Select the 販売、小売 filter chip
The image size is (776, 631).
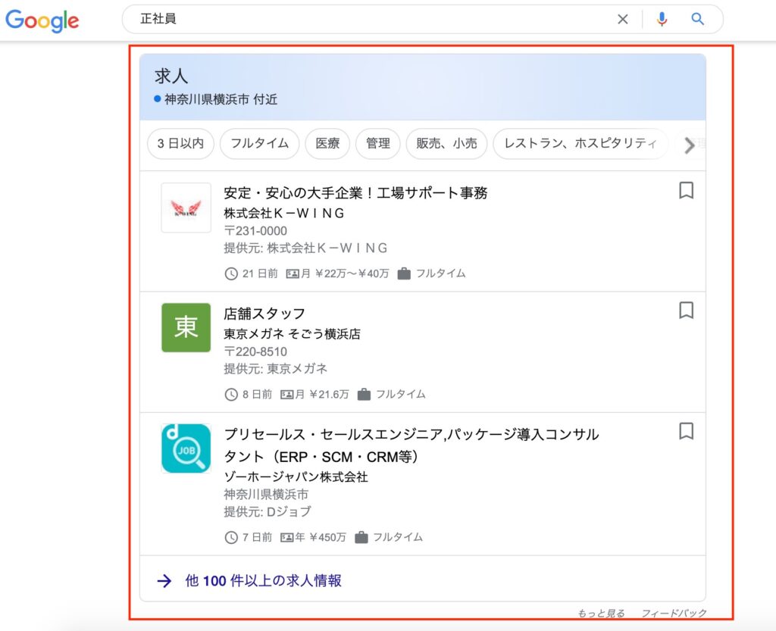(x=446, y=144)
